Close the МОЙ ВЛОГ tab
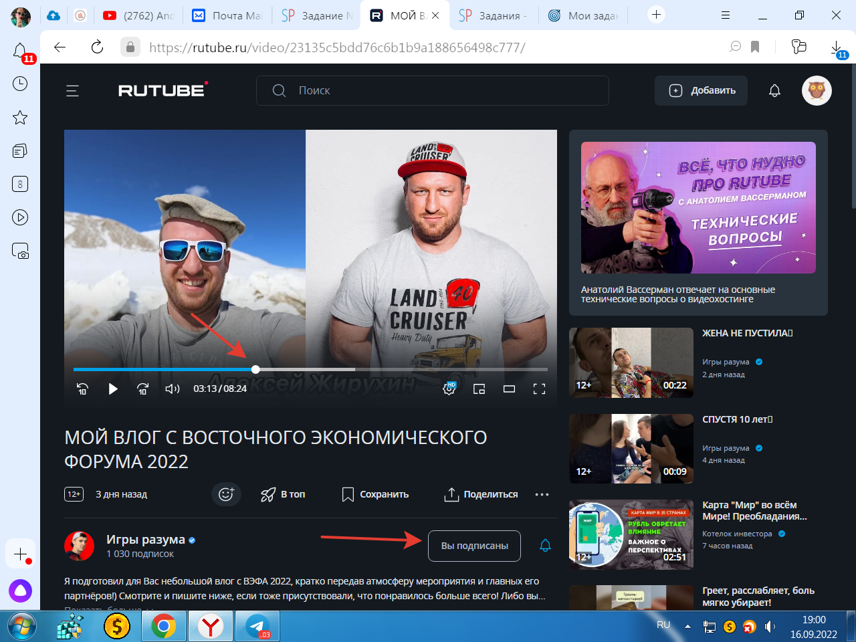Image resolution: width=856 pixels, height=642 pixels. point(435,15)
